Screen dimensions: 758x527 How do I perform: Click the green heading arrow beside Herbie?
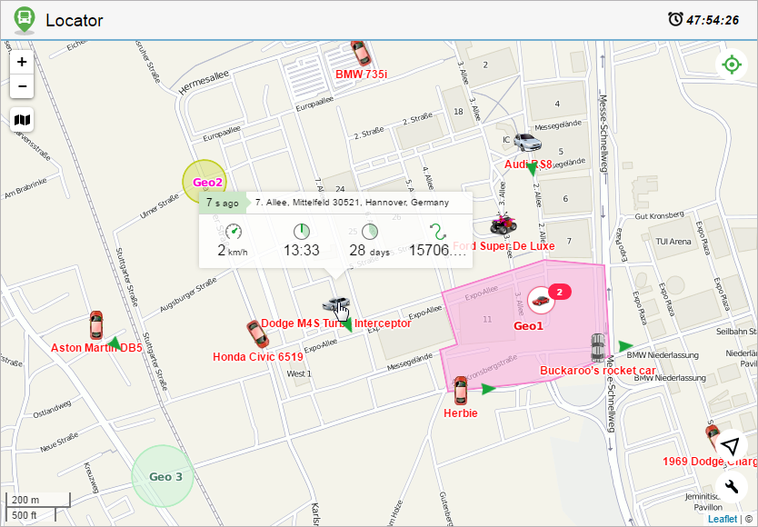tap(489, 389)
